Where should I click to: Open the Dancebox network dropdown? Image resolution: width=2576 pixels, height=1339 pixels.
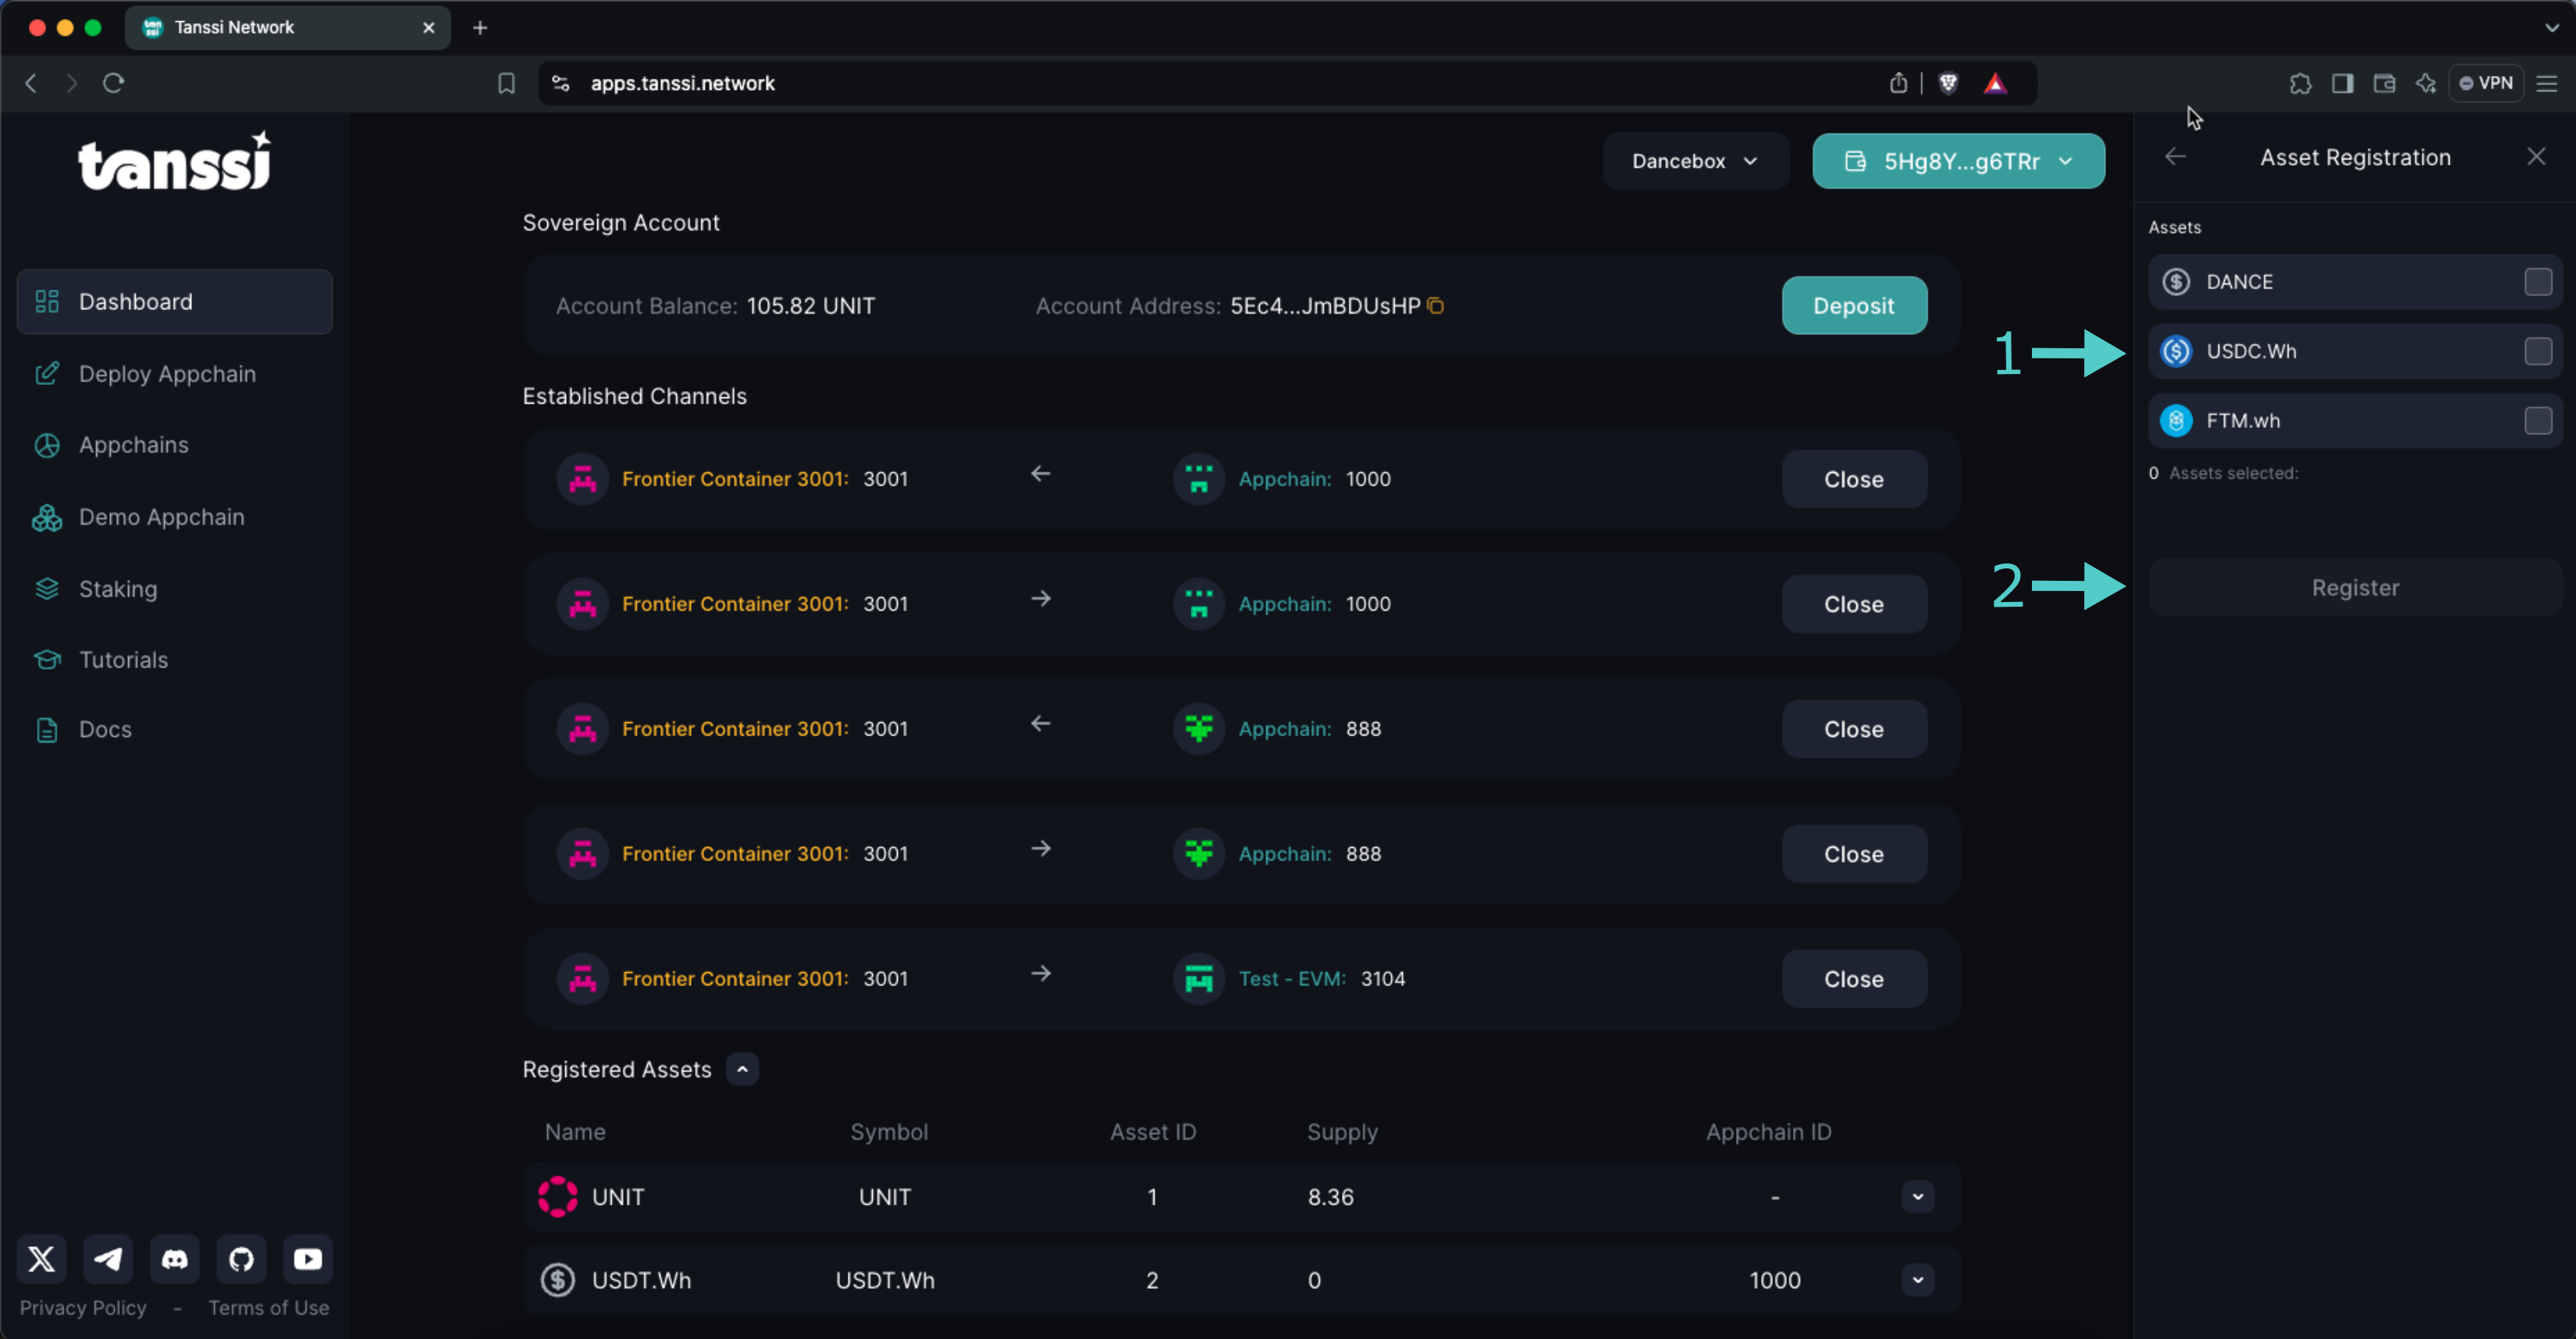tap(1695, 161)
